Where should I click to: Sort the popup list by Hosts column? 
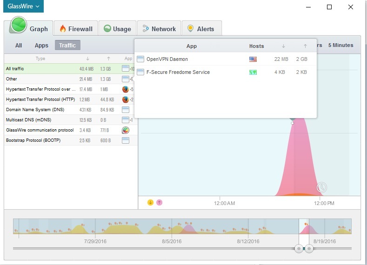(256, 46)
